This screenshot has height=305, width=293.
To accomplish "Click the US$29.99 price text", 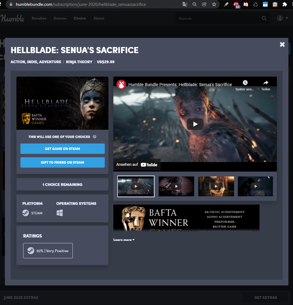I will 106,62.
